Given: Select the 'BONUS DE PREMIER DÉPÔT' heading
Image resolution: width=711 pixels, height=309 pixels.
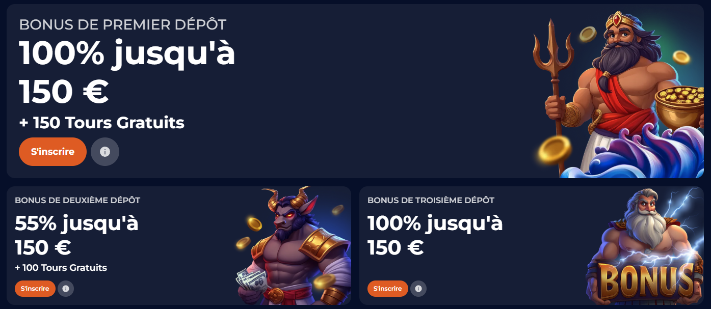Looking at the screenshot, I should [x=122, y=24].
